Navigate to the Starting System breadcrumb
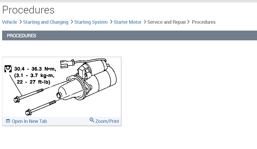Viewport: 257px width, 149px height. point(91,22)
